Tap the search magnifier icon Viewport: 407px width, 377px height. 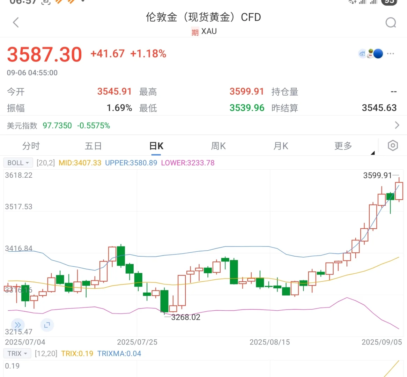391,22
